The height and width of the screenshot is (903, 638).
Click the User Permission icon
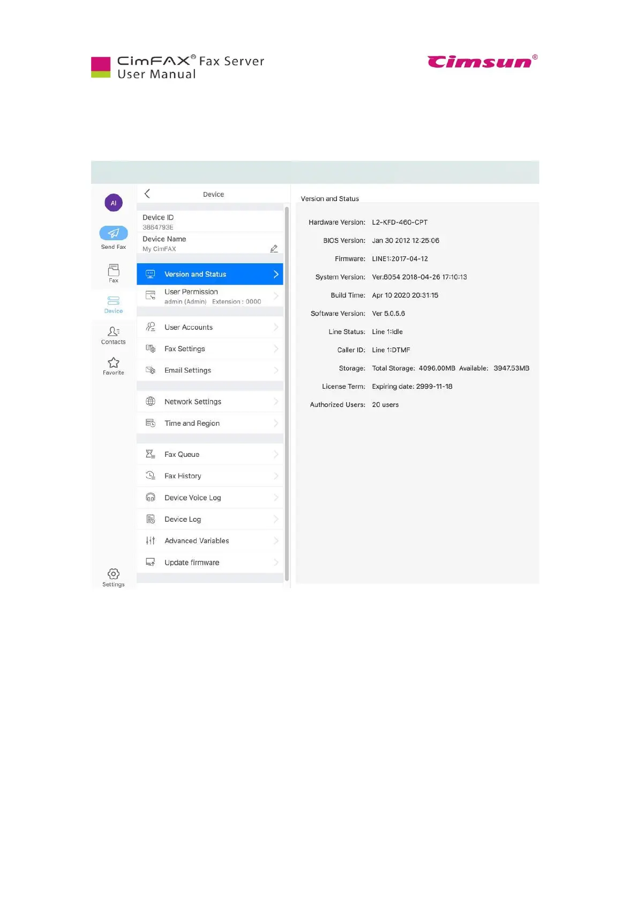click(151, 295)
